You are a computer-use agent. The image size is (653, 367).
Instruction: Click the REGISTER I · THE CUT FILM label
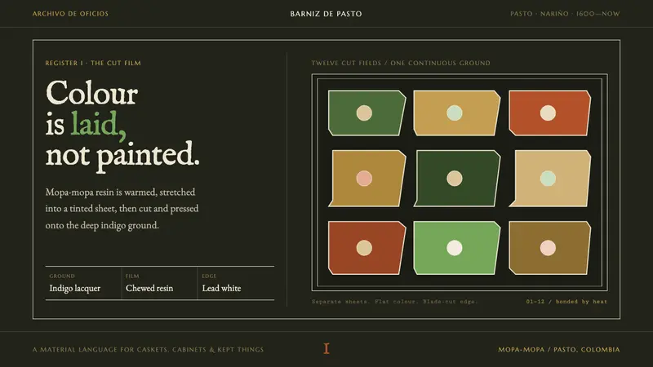pos(93,64)
